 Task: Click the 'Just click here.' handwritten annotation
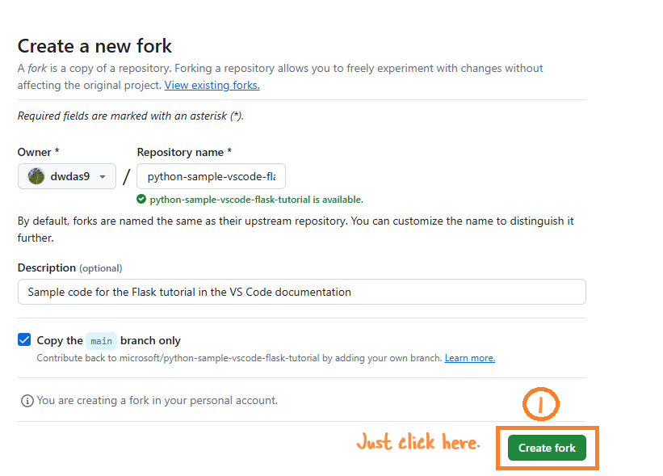(418, 442)
